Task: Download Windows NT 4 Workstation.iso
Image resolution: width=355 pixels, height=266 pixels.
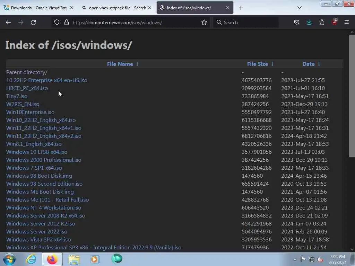Action: [x=44, y=208]
